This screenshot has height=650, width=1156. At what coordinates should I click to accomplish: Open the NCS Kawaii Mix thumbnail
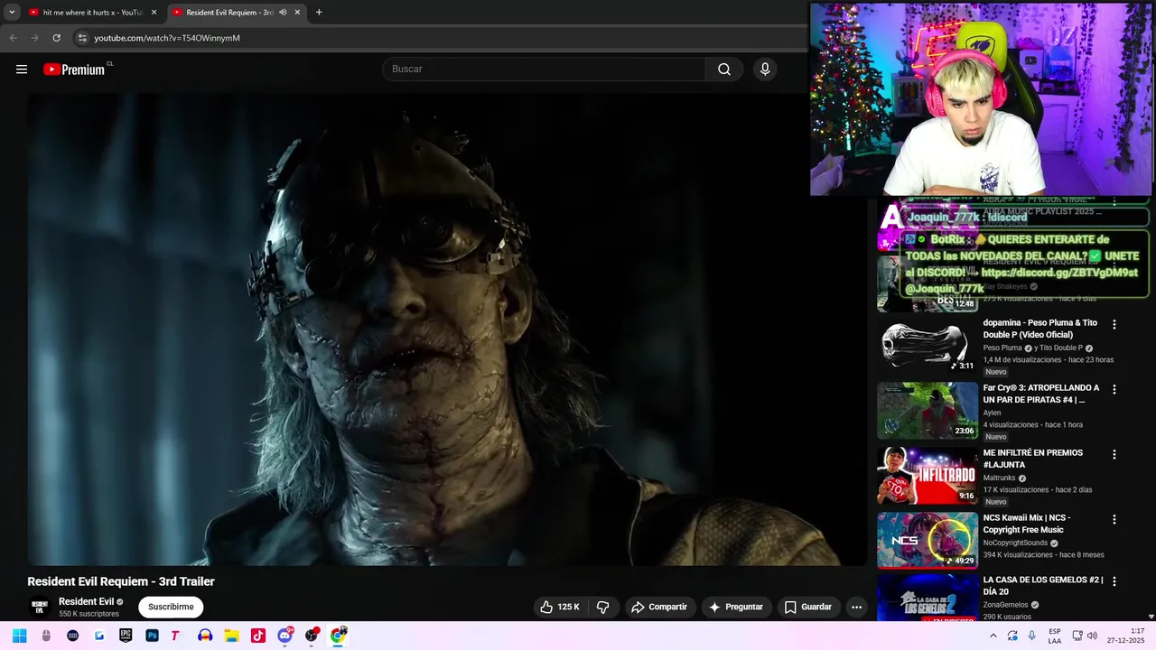click(x=928, y=540)
